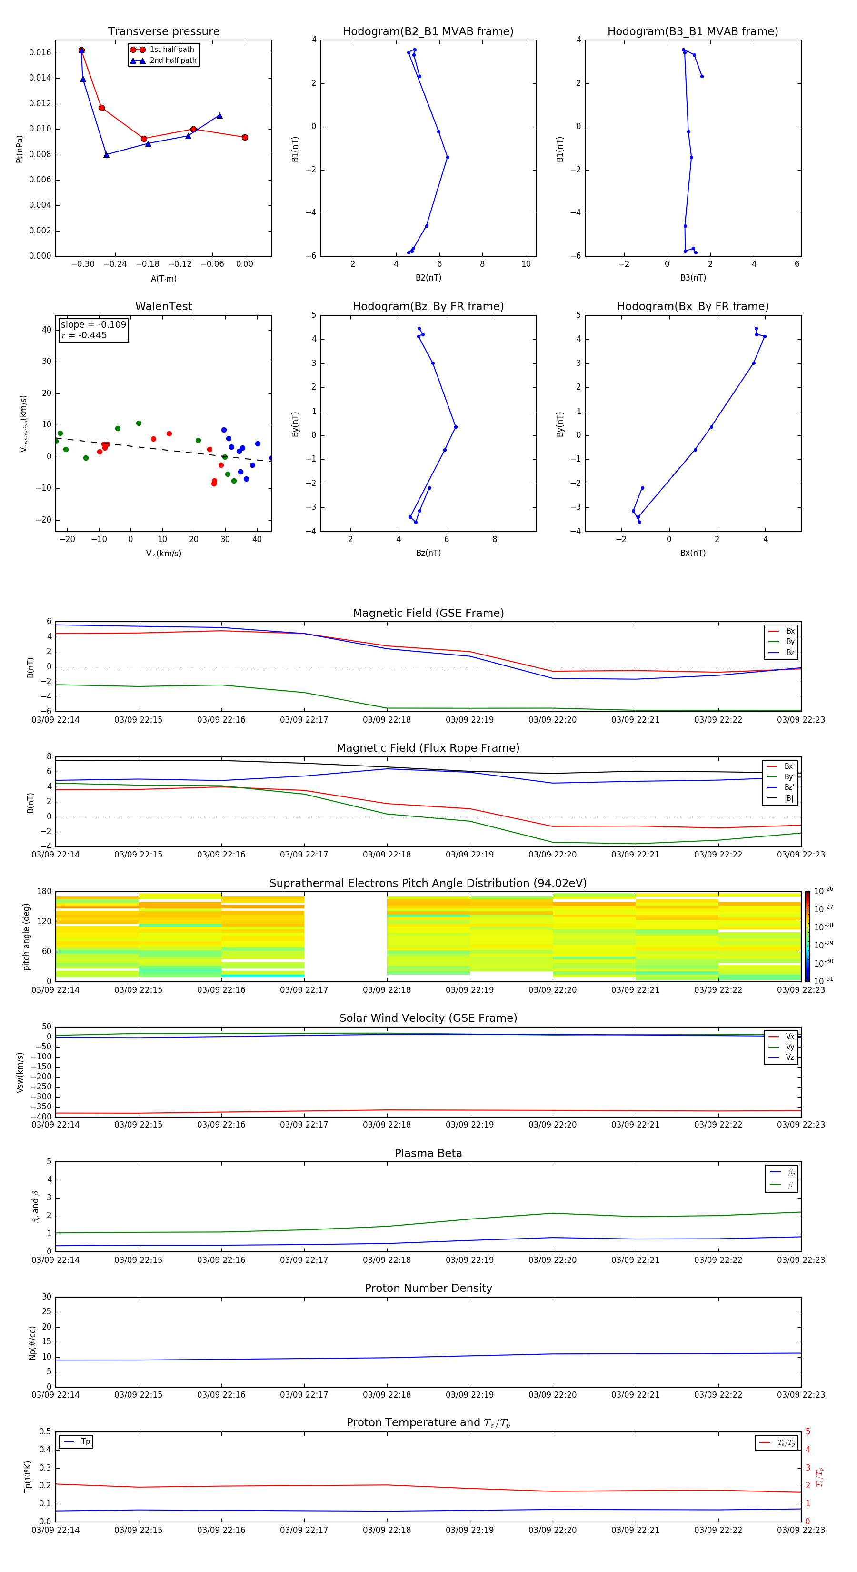Click "03/09 22:23" tick under Proton Temperature plot
The height and width of the screenshot is (1572, 857).
[x=801, y=1530]
